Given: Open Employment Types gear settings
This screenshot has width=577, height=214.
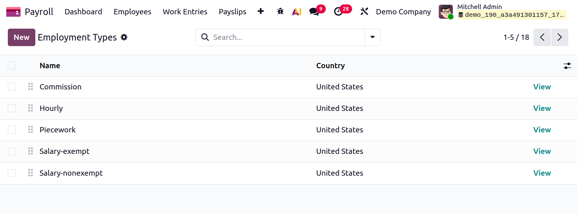Looking at the screenshot, I should [x=124, y=37].
